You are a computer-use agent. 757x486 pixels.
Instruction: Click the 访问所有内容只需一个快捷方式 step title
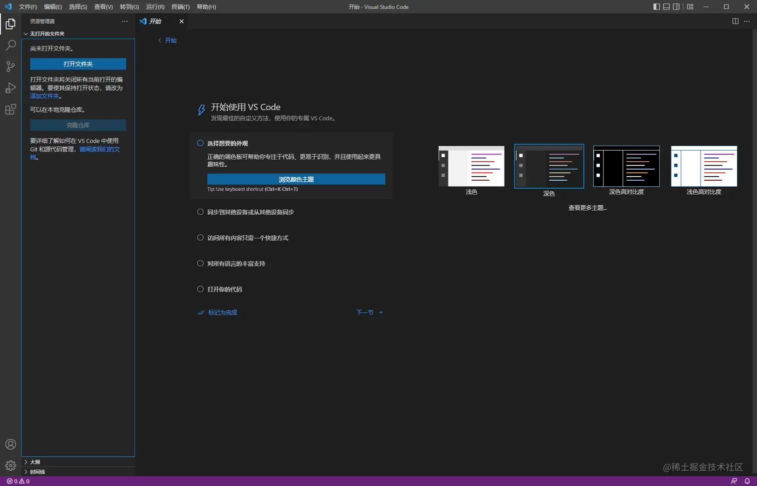click(248, 238)
